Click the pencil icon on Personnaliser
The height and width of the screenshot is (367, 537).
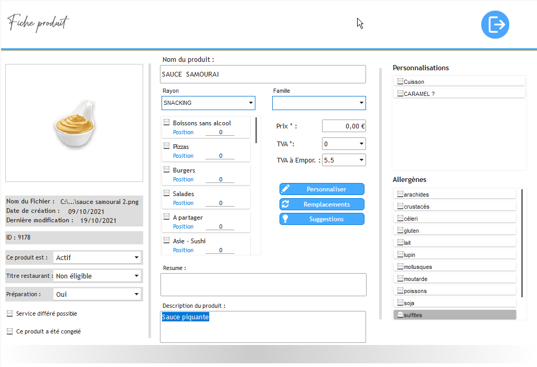coord(285,189)
